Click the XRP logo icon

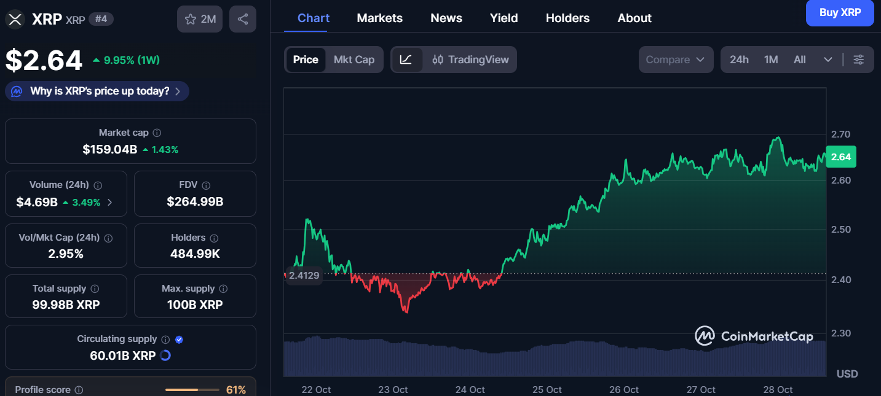tap(15, 19)
